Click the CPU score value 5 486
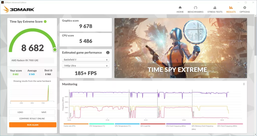Image resolution: width=257 pixels, height=136 pixels. coord(86,41)
